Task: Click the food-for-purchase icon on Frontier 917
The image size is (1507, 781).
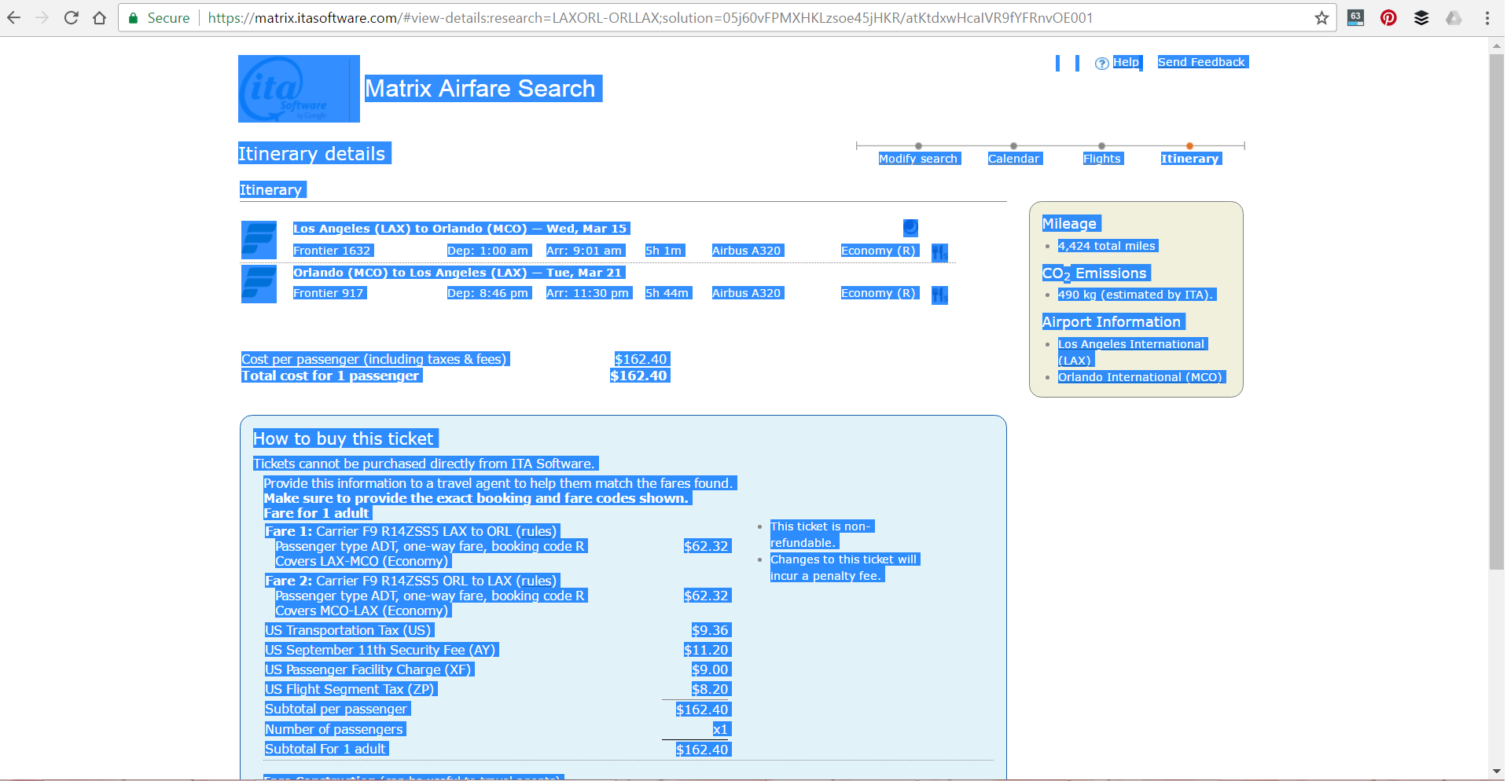Action: [940, 295]
